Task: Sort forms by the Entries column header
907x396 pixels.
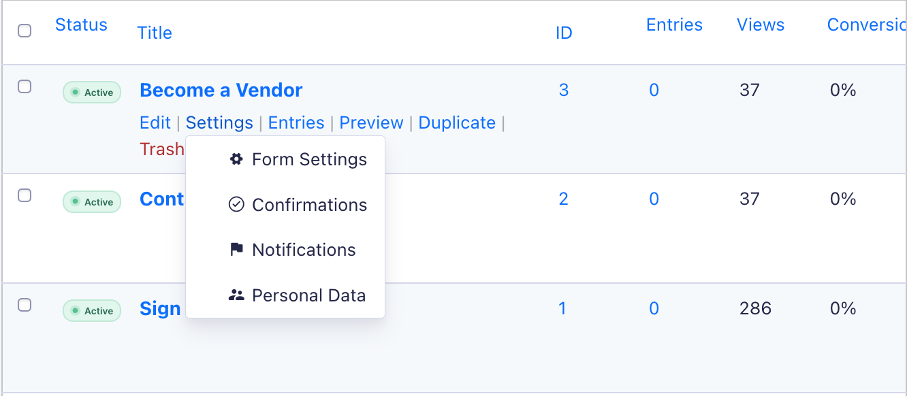Action: click(674, 24)
